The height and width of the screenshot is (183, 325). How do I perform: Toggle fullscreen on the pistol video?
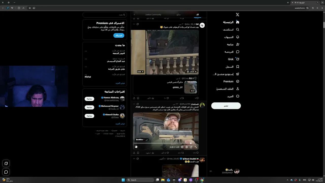click(196, 147)
